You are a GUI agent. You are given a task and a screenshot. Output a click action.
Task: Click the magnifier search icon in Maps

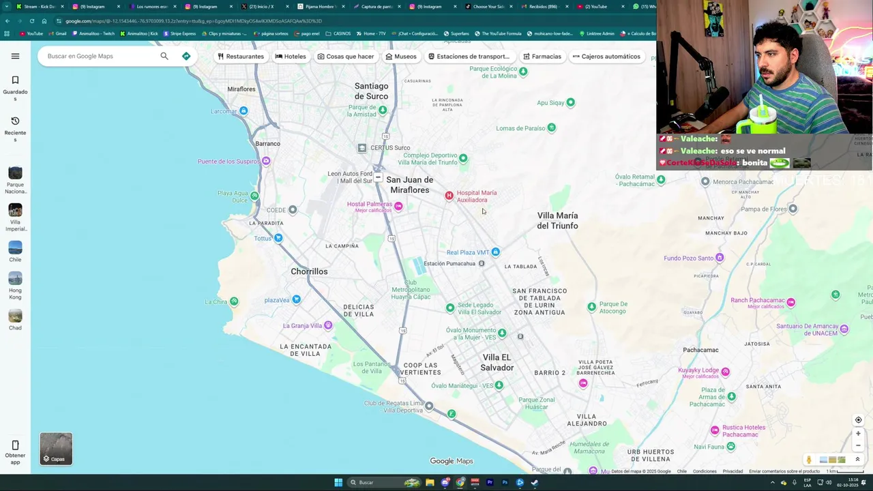point(164,56)
